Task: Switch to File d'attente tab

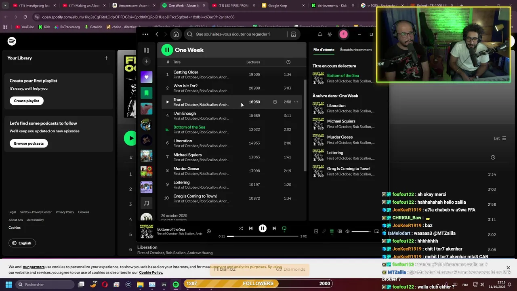Action: click(x=324, y=50)
